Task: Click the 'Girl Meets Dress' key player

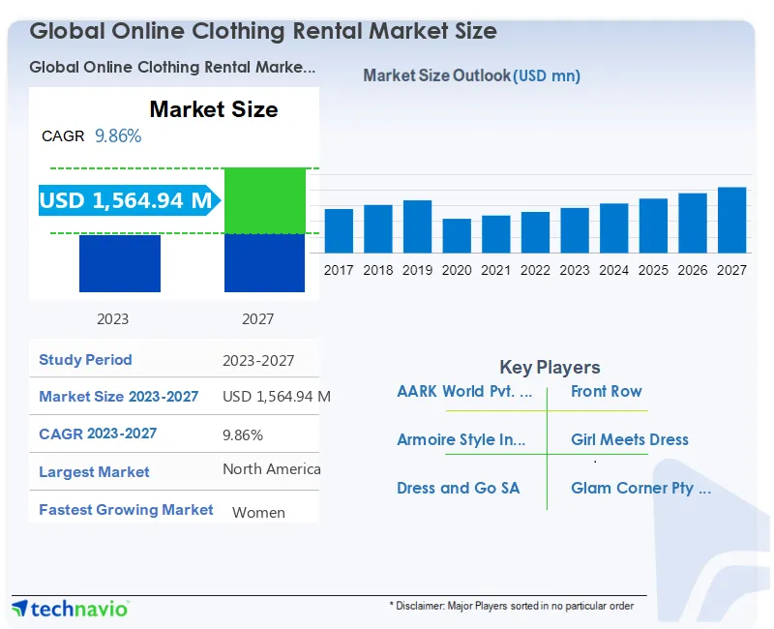Action: click(630, 439)
